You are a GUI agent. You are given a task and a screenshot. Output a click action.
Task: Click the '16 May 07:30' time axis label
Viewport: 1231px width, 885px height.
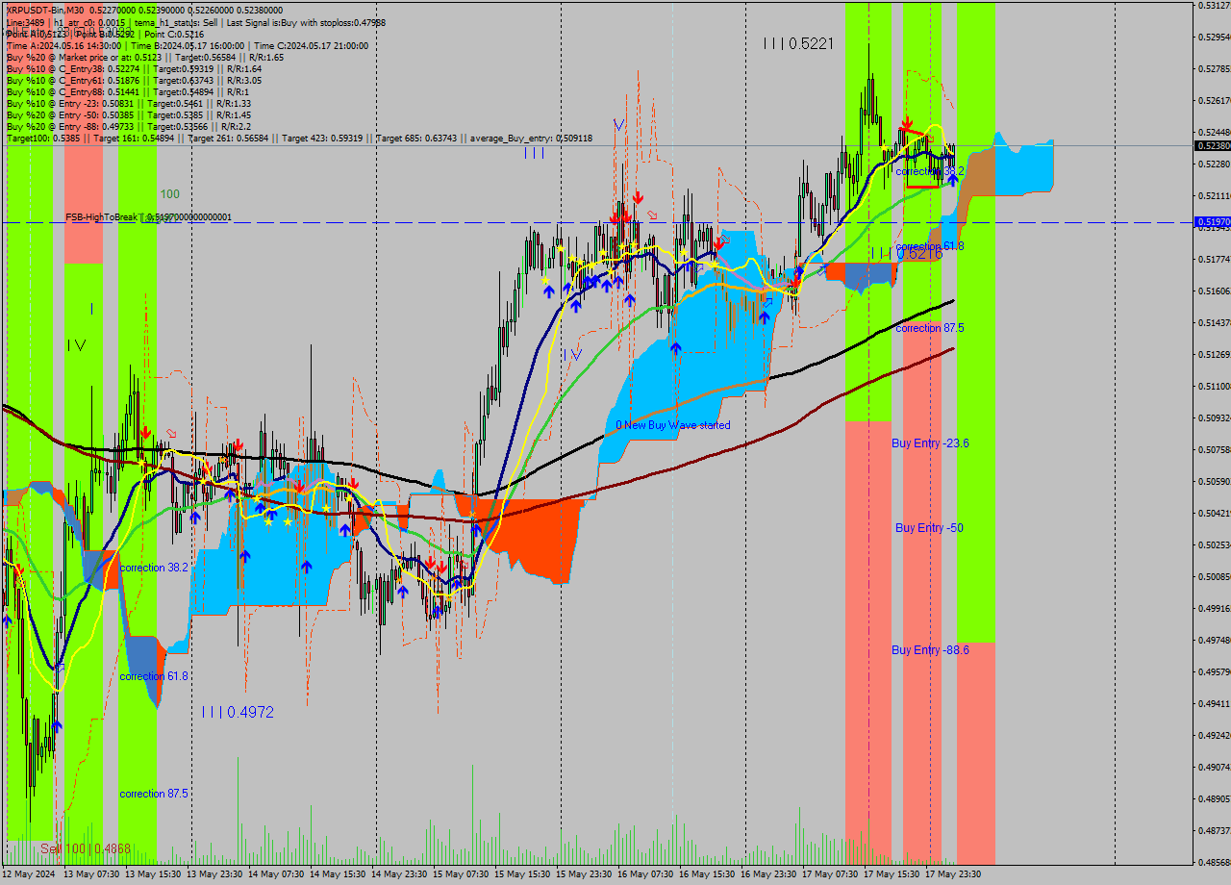tap(645, 874)
